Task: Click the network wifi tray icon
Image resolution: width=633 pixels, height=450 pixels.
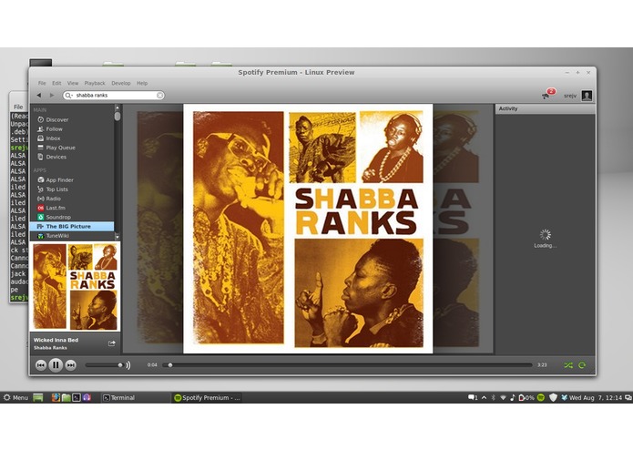Action: 503,397
